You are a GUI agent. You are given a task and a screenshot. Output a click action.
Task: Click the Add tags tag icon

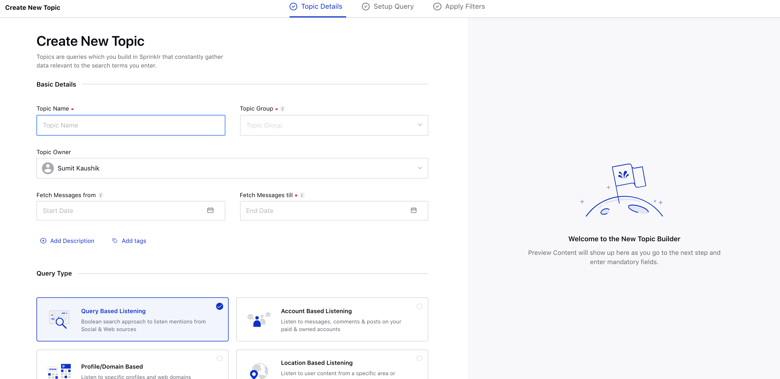point(115,240)
